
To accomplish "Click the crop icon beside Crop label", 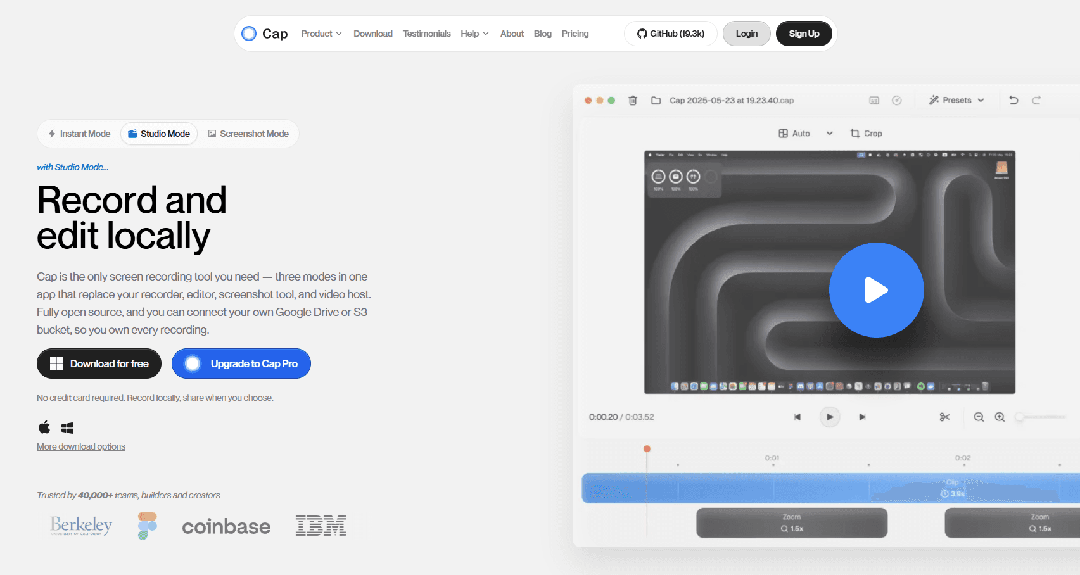I will 855,133.
